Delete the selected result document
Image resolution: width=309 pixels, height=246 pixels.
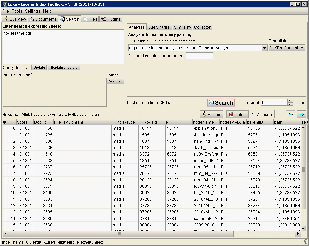[x=238, y=114]
